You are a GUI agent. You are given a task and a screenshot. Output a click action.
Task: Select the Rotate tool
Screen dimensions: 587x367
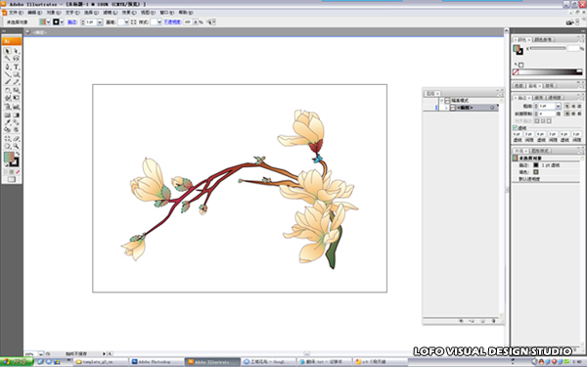7,90
